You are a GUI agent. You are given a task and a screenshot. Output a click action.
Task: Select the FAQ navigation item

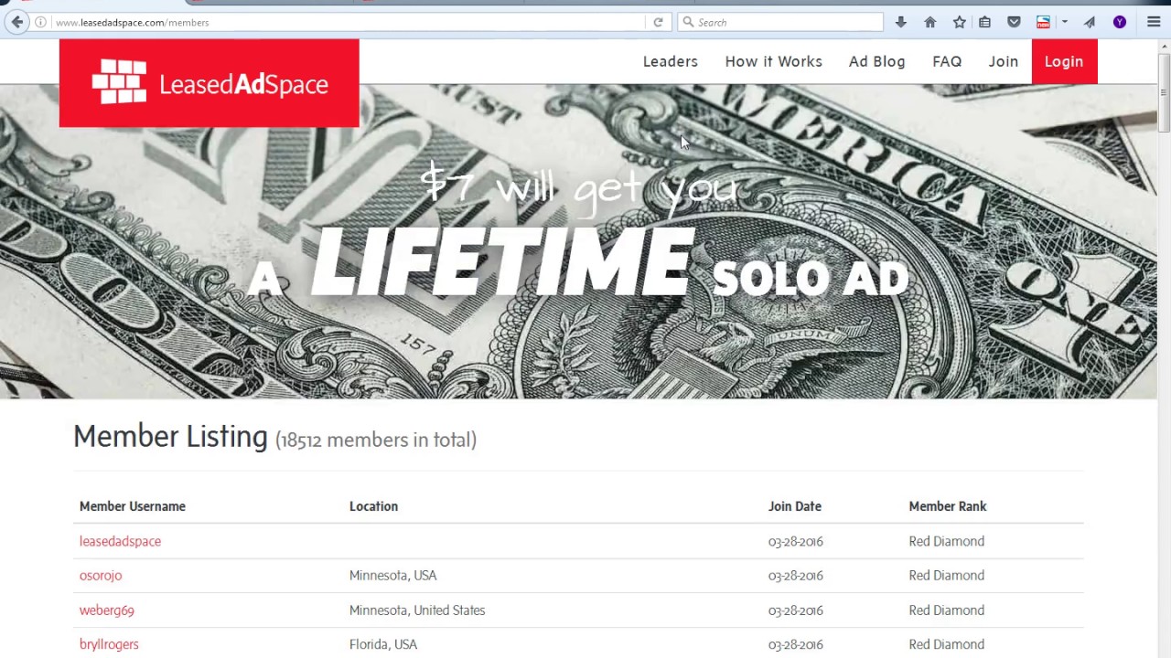coord(947,61)
